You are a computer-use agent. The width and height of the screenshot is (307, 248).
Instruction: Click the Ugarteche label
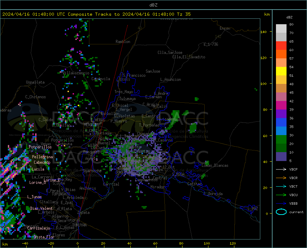[92, 171]
